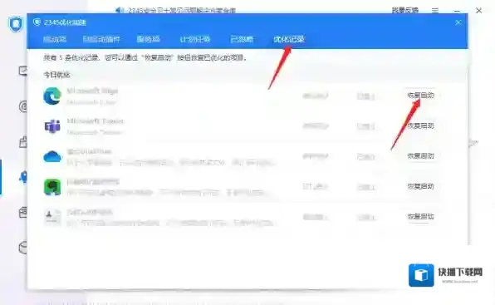Open the 自启动插件 tab
Viewport: 495px width, 305px height.
pyautogui.click(x=101, y=39)
